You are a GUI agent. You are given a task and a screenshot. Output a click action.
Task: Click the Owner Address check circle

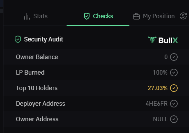coord(174,119)
